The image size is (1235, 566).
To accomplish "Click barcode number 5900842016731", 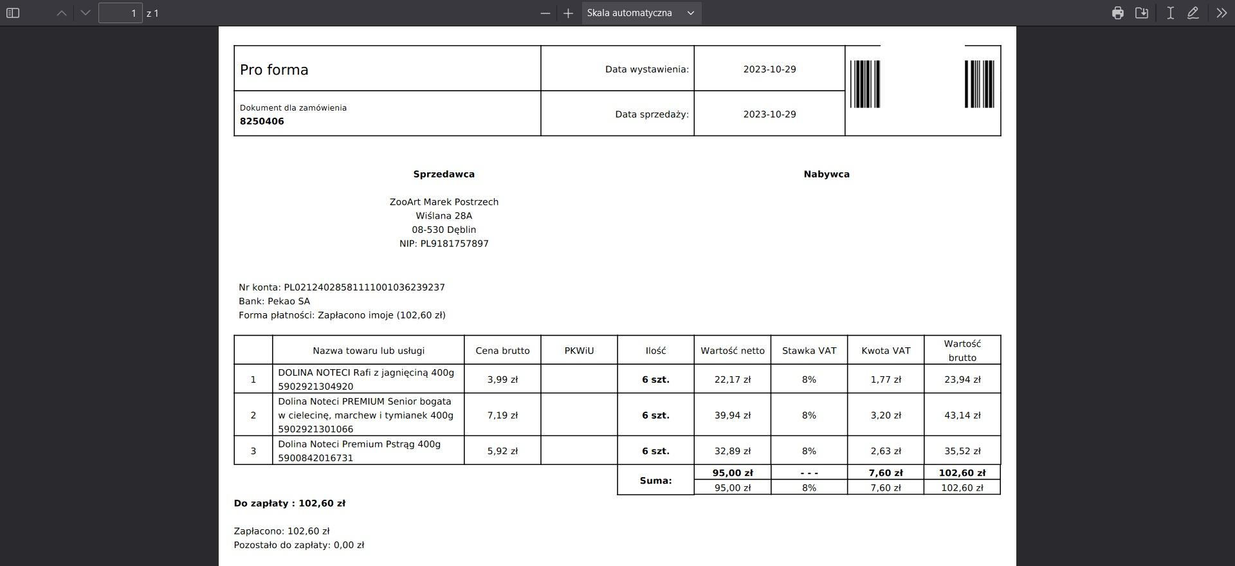I will tap(316, 458).
